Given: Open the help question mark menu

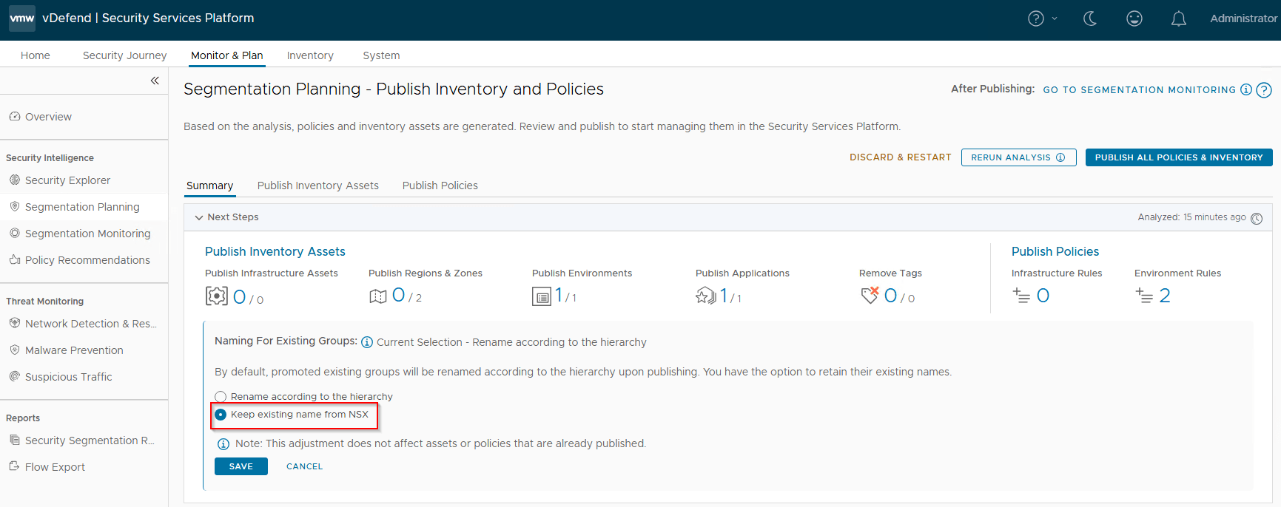Looking at the screenshot, I should pos(1035,18).
